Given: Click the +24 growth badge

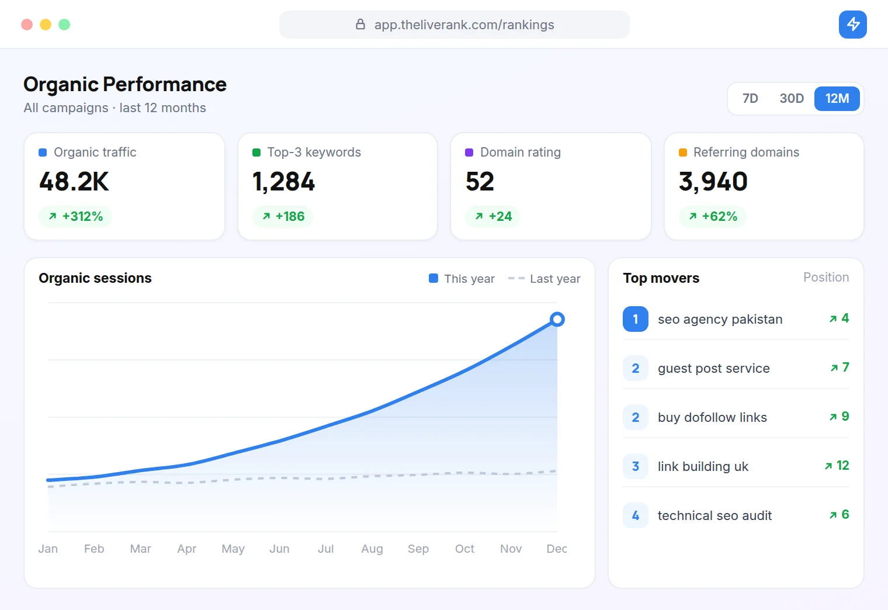Looking at the screenshot, I should coord(493,216).
